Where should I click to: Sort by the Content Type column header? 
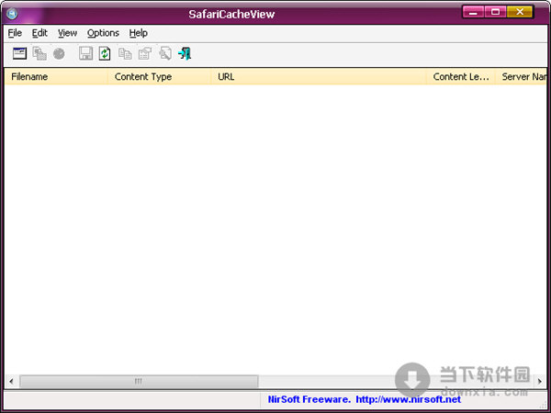coord(158,77)
